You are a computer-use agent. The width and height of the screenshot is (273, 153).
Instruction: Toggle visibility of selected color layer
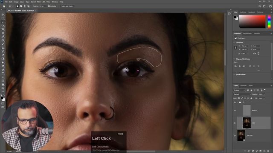(235, 123)
